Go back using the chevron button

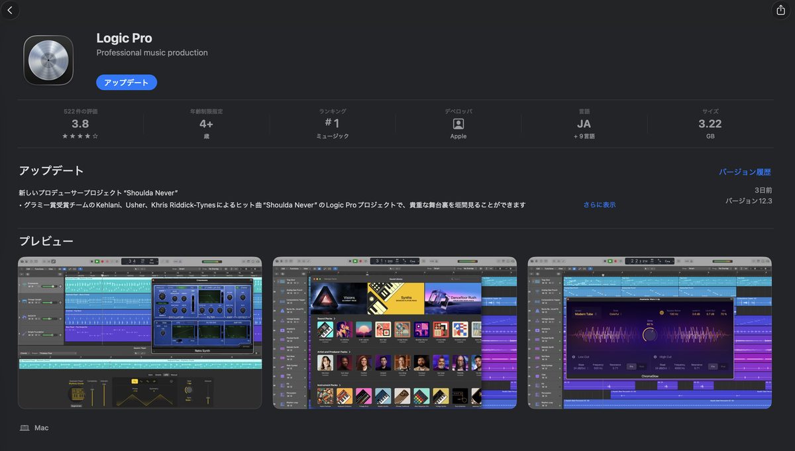pos(11,11)
